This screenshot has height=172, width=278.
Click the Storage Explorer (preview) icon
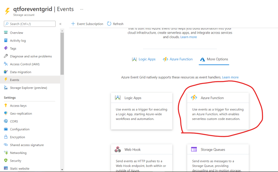(x=6, y=87)
